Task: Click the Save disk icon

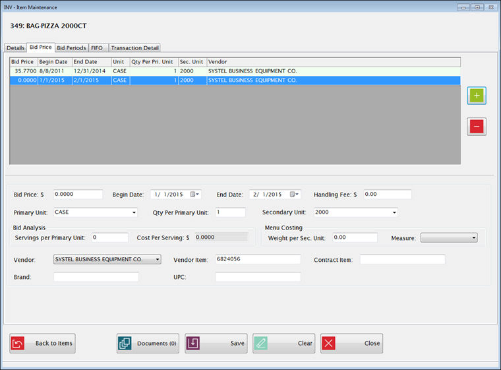Action: coord(194,344)
